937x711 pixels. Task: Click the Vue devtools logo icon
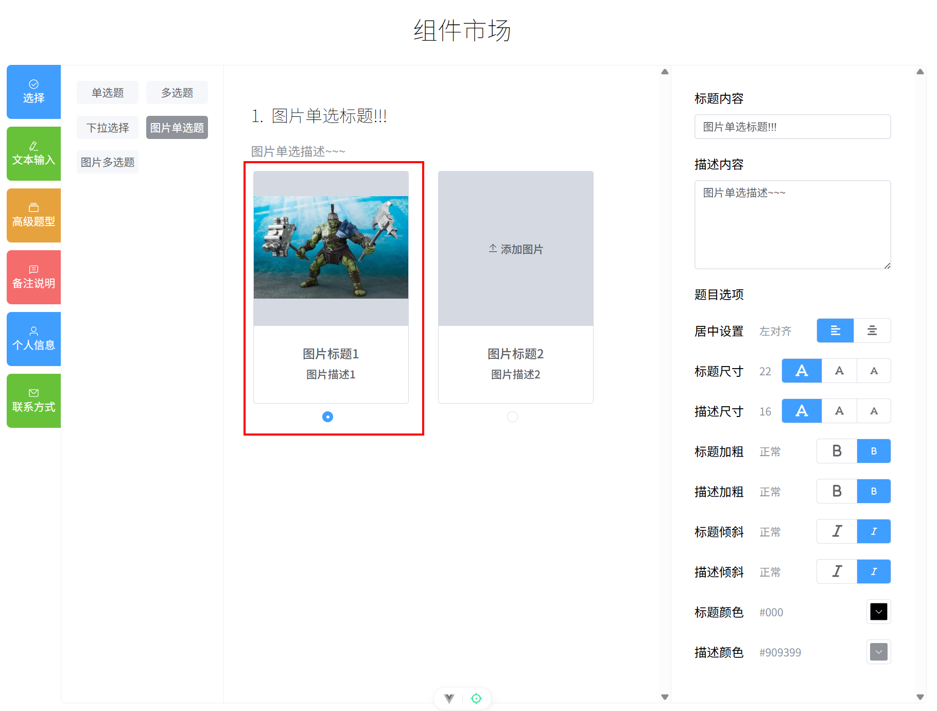449,699
